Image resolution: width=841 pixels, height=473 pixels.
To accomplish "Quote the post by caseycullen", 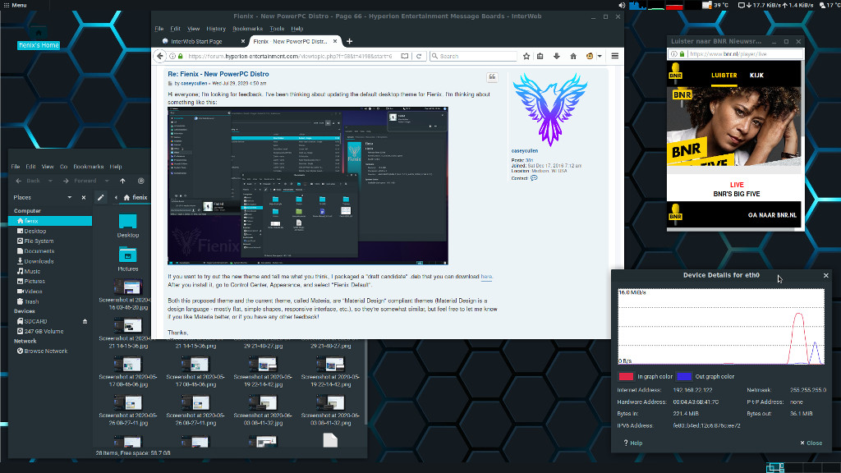I will [x=492, y=77].
